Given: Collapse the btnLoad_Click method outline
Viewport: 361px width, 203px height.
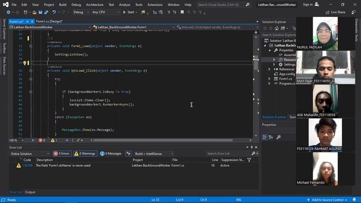Looking at the screenshot, I should 30,70.
